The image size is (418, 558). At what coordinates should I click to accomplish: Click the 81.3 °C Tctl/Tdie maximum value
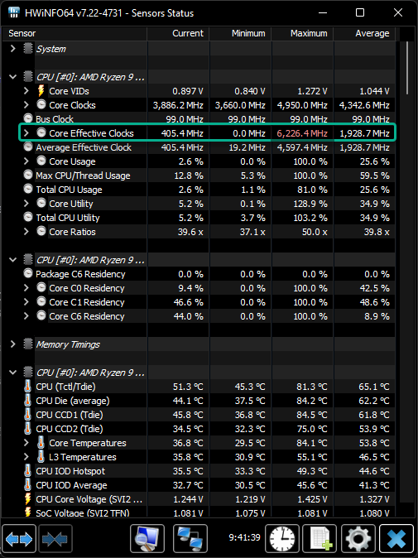coord(311,387)
